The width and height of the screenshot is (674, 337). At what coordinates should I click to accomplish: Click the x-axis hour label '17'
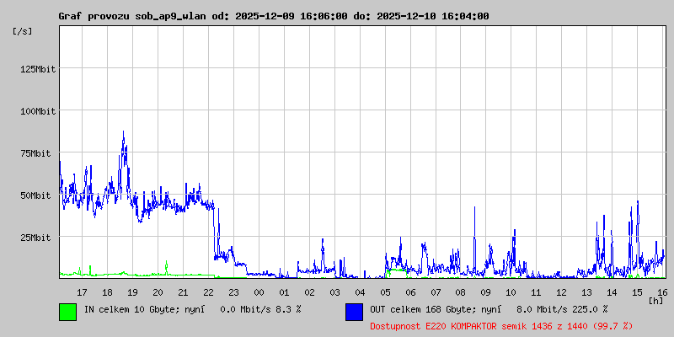click(82, 292)
